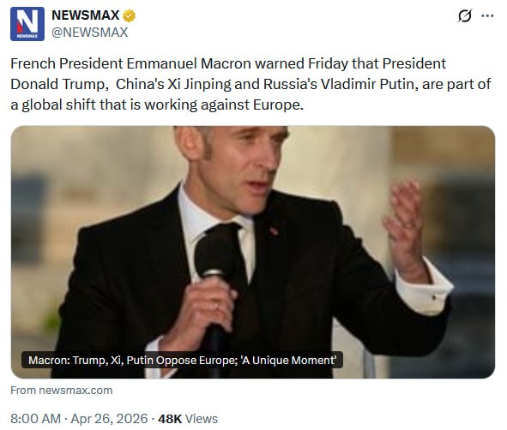This screenshot has width=507, height=430.
Task: Click the microphone area in article photo
Action: point(214,255)
